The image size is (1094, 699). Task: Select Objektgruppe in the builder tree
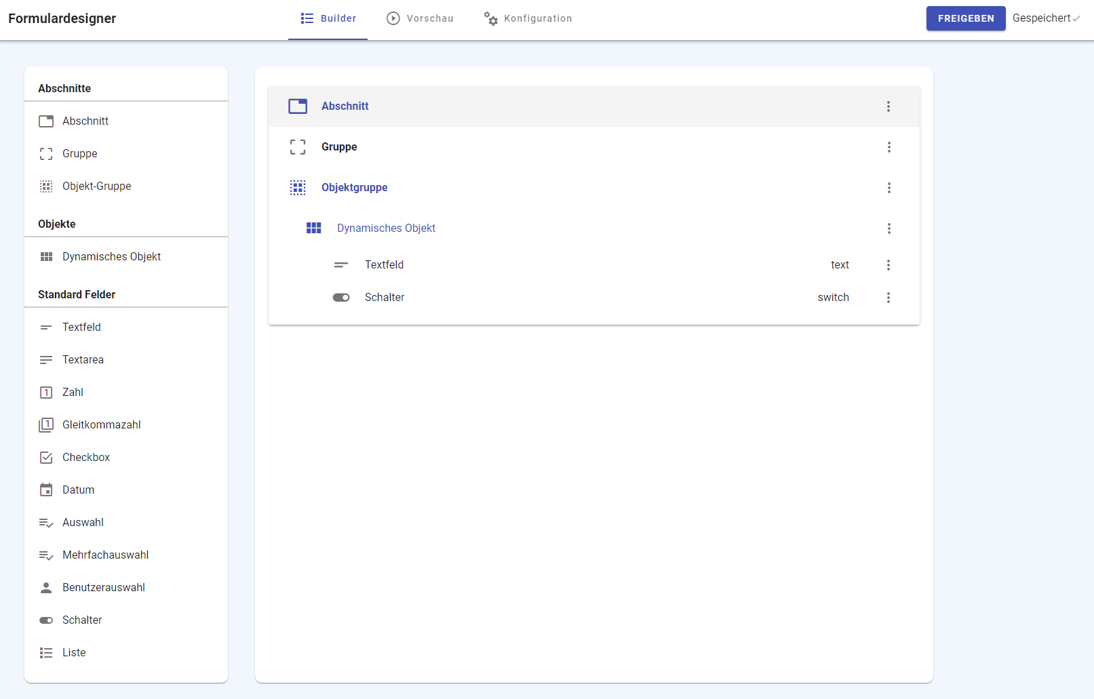pyautogui.click(x=594, y=188)
